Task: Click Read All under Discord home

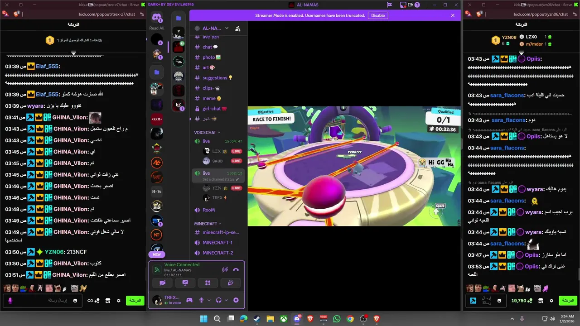Action: click(157, 28)
